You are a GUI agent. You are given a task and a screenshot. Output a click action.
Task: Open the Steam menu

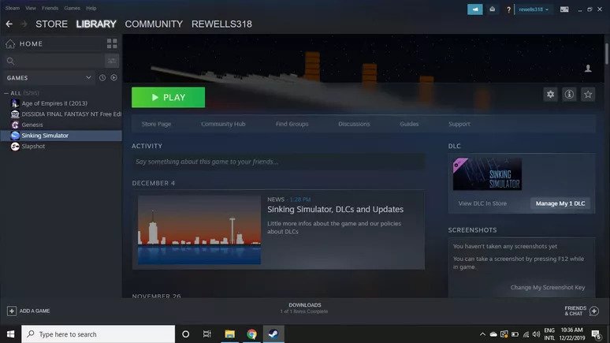tap(13, 8)
